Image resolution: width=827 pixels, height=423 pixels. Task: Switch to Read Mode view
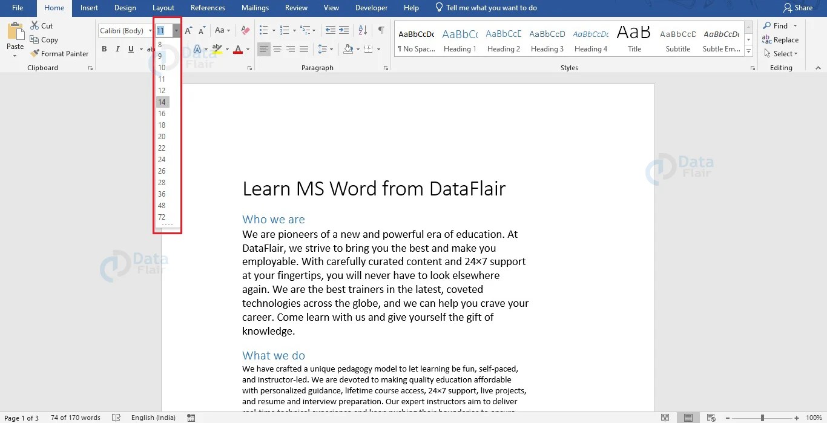click(665, 418)
